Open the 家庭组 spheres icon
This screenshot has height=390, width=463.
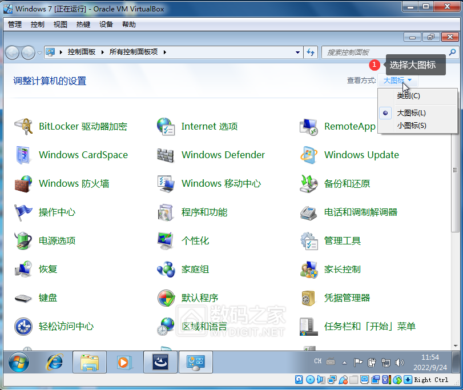(x=166, y=270)
